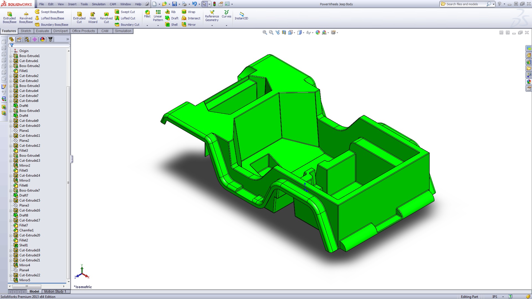Click the feature tree filter field
Screen dimensions: 532x299
point(39,45)
